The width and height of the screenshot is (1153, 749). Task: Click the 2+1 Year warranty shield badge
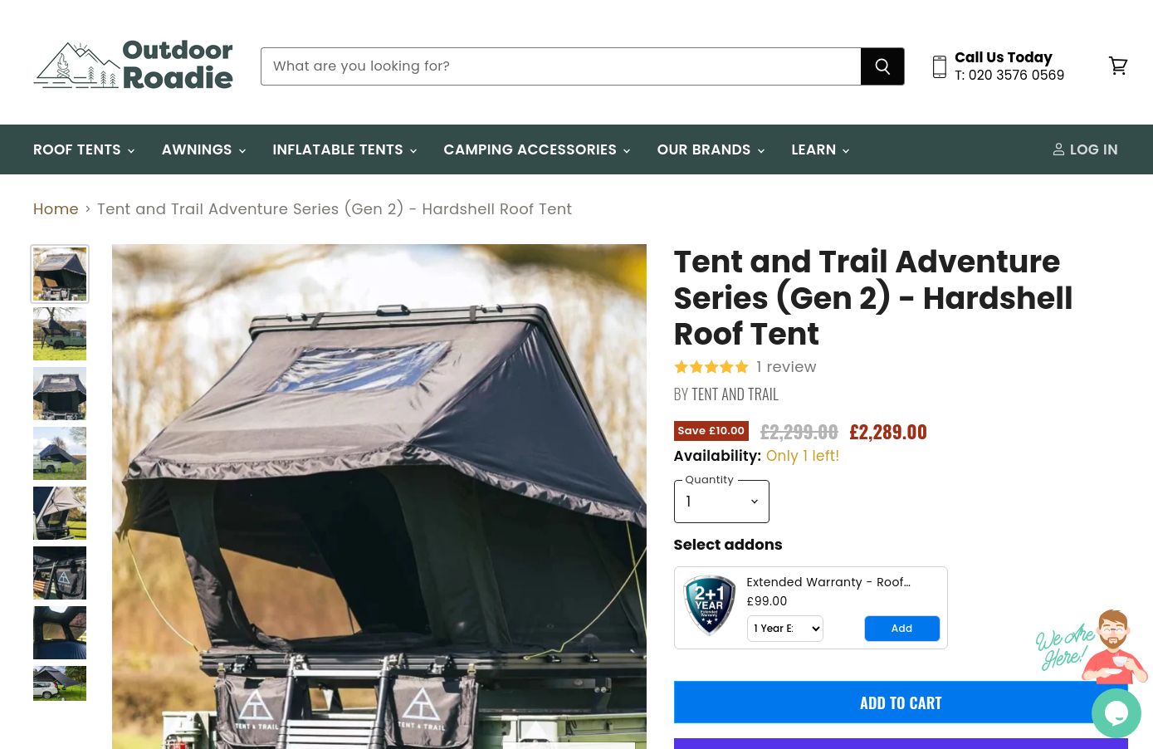click(x=709, y=606)
